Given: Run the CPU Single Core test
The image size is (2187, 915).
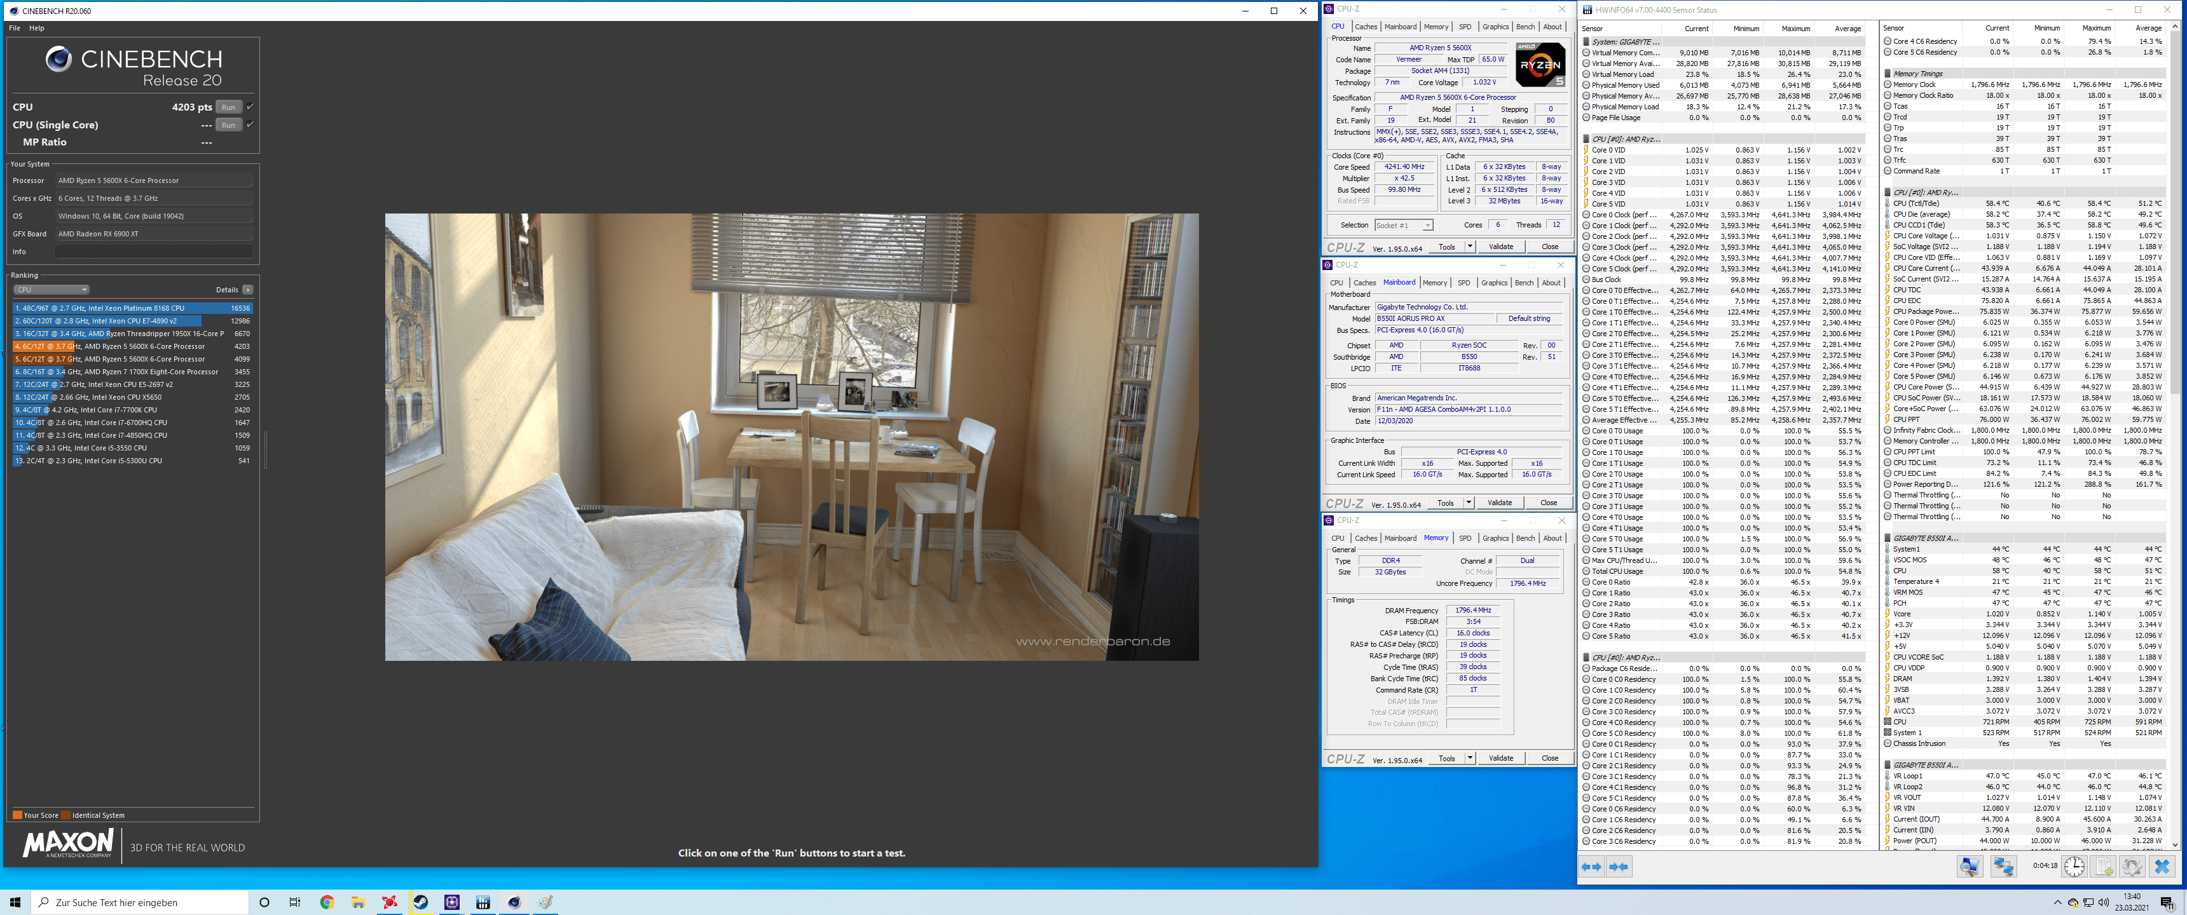Looking at the screenshot, I should [x=228, y=125].
